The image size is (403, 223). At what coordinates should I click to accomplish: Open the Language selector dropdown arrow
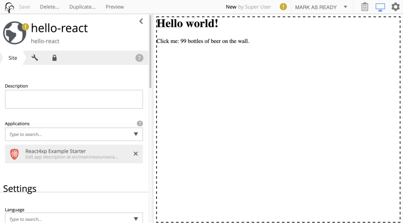[136, 219]
